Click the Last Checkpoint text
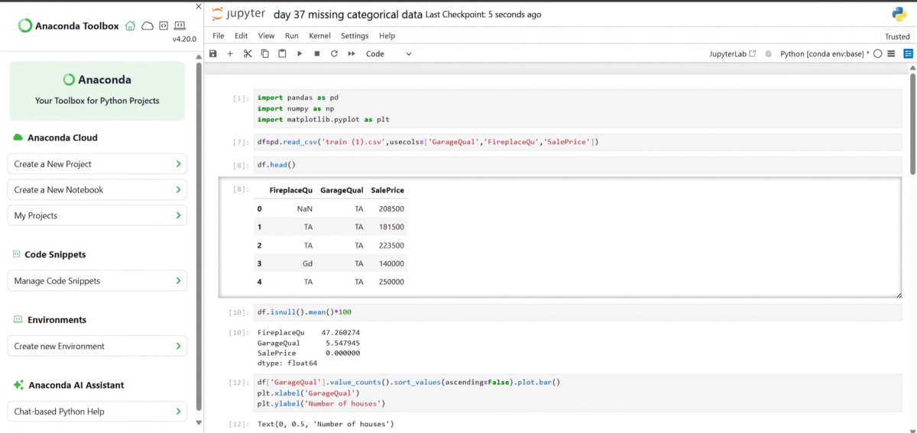 484,15
